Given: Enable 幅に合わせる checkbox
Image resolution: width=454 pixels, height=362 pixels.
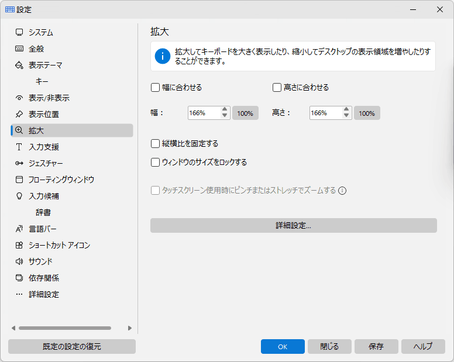Looking at the screenshot, I should [x=155, y=87].
